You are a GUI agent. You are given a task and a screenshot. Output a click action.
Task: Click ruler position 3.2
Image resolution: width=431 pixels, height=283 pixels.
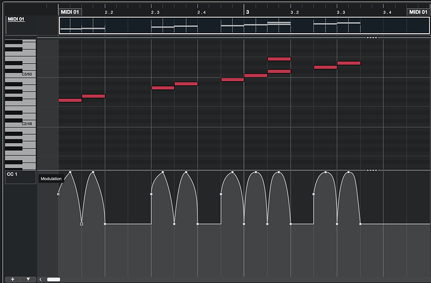click(294, 12)
